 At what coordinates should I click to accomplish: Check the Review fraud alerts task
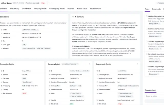(147, 16)
